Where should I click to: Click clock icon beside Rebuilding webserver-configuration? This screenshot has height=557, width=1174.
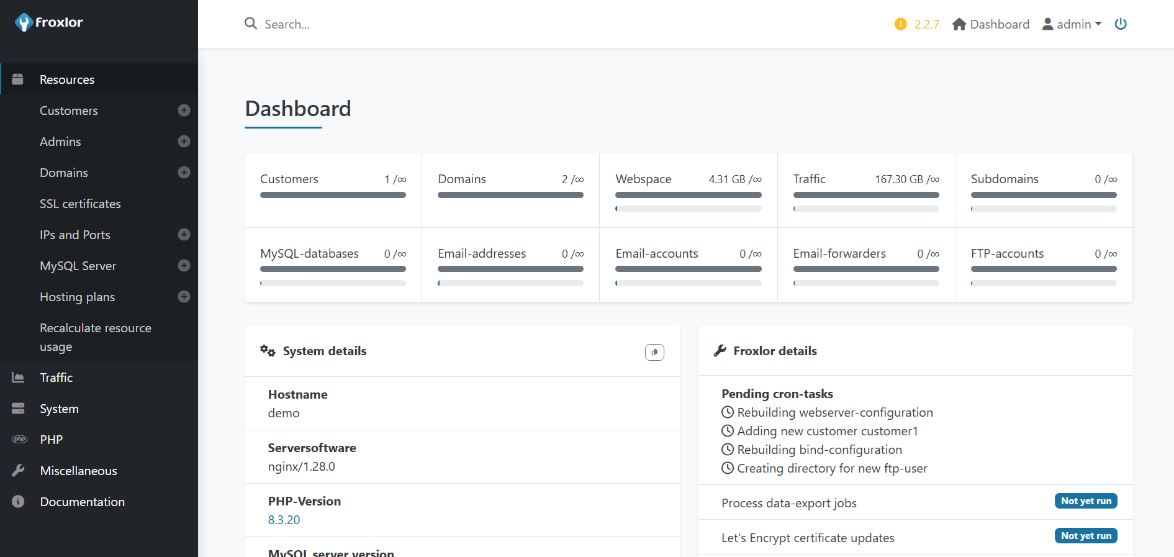click(x=728, y=412)
